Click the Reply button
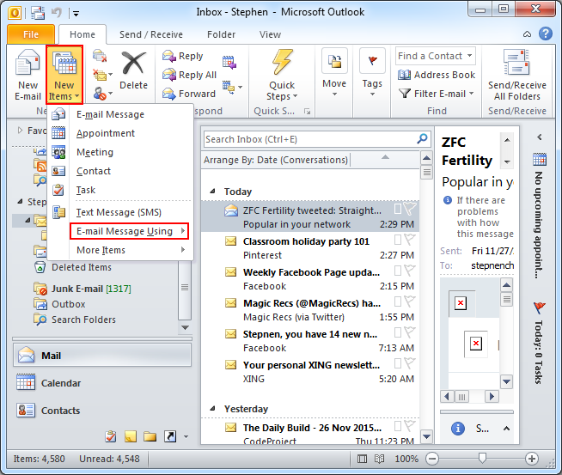562x475 pixels. tap(183, 56)
